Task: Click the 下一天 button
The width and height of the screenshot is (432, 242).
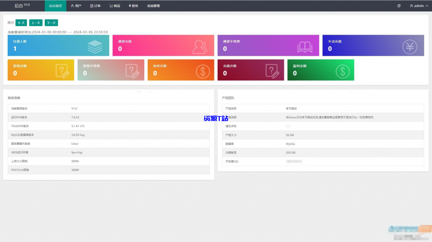Action: (x=51, y=23)
